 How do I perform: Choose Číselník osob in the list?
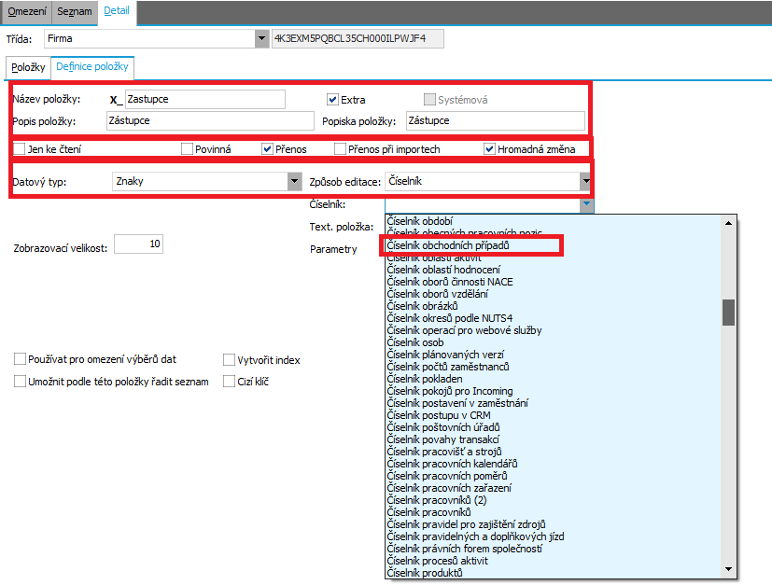416,343
